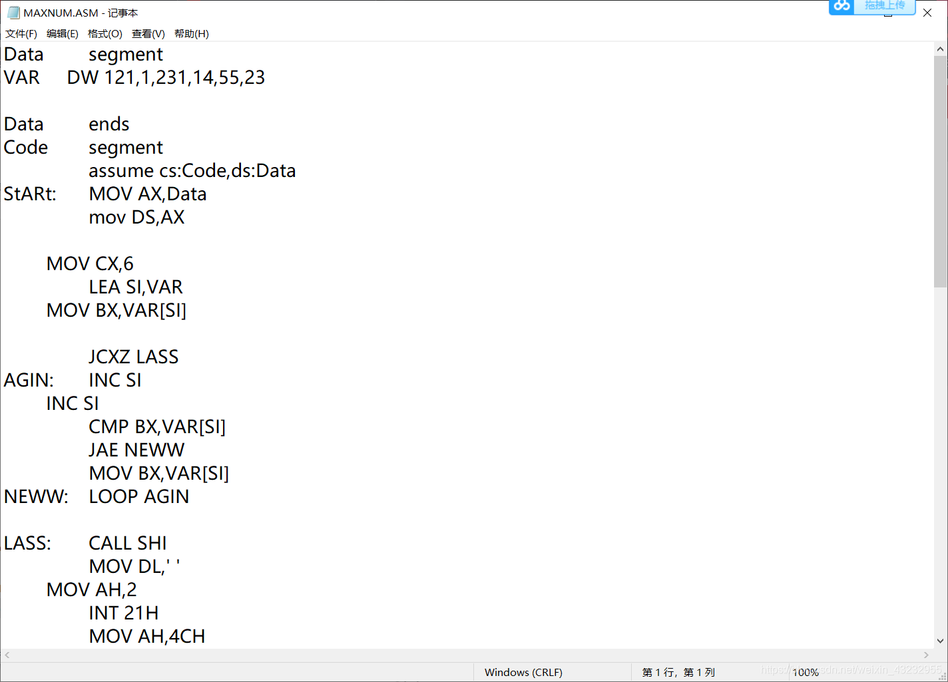948x682 pixels.
Task: Open the 格式(O) menu
Action: pyautogui.click(x=105, y=34)
